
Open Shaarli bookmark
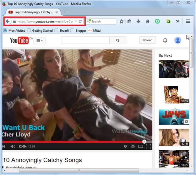(x=62, y=30)
